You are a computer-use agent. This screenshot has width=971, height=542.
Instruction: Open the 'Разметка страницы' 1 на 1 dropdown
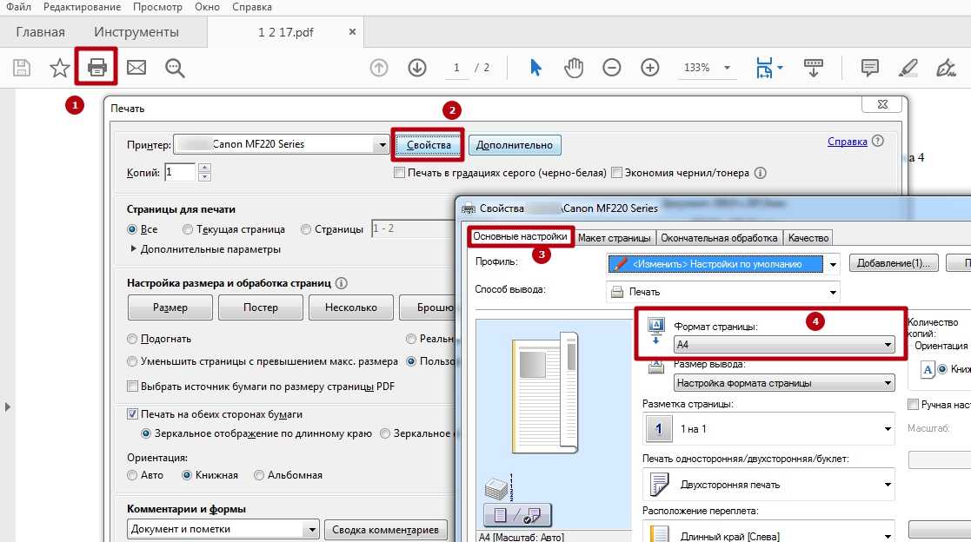768,429
